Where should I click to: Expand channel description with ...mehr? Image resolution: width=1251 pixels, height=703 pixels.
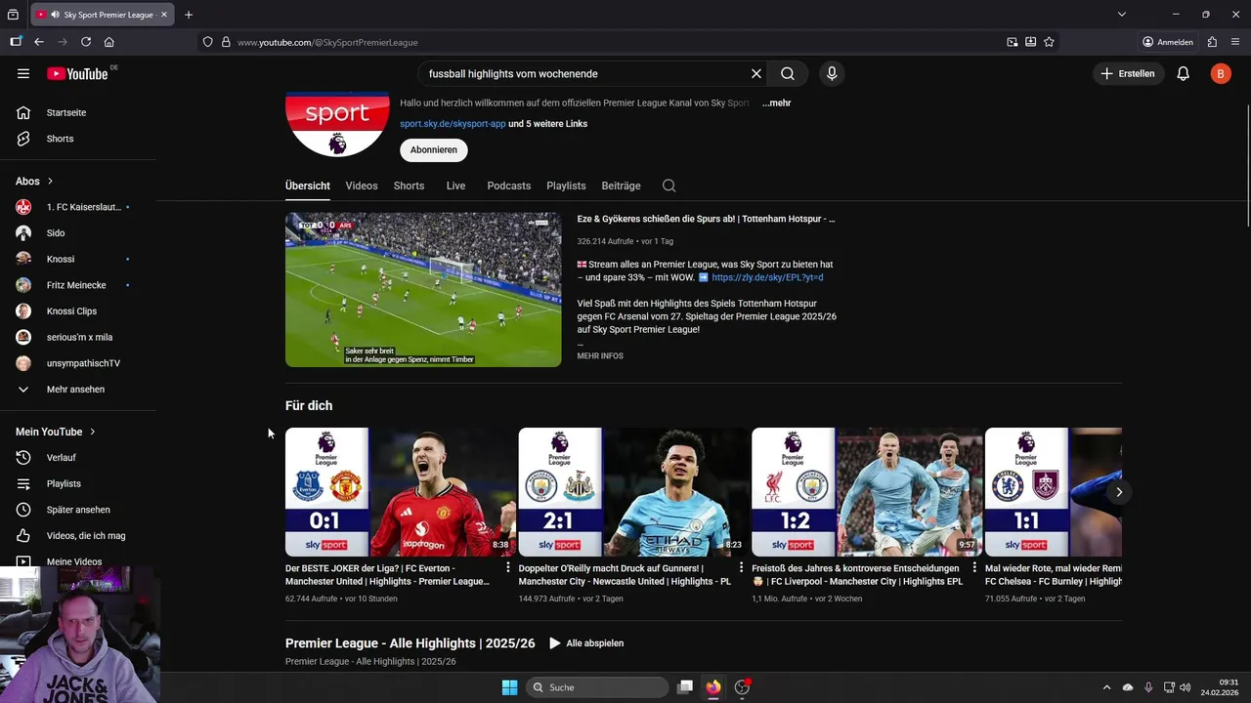777,103
